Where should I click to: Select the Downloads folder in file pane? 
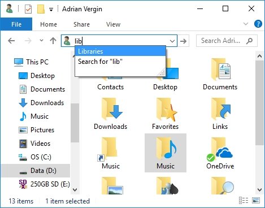110,114
